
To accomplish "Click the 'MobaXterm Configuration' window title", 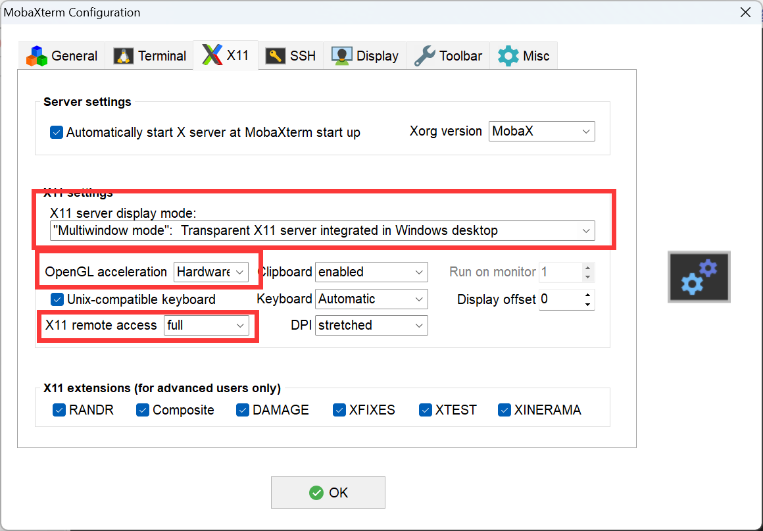I will pyautogui.click(x=72, y=12).
